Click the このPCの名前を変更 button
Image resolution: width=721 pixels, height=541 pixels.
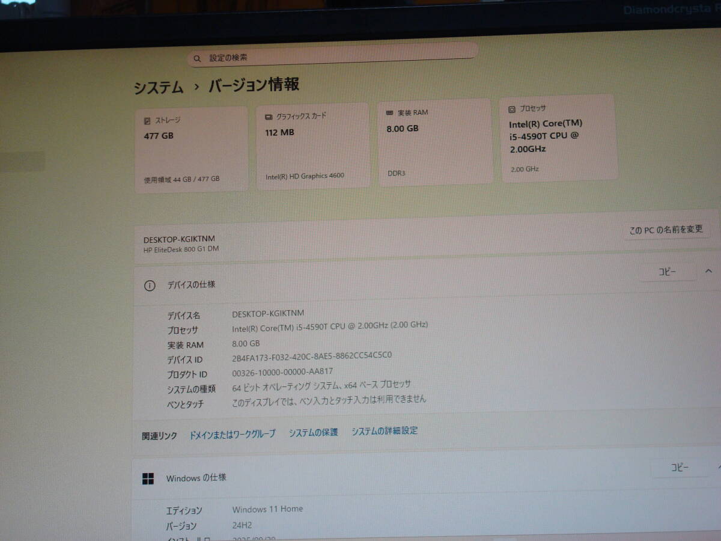666,230
